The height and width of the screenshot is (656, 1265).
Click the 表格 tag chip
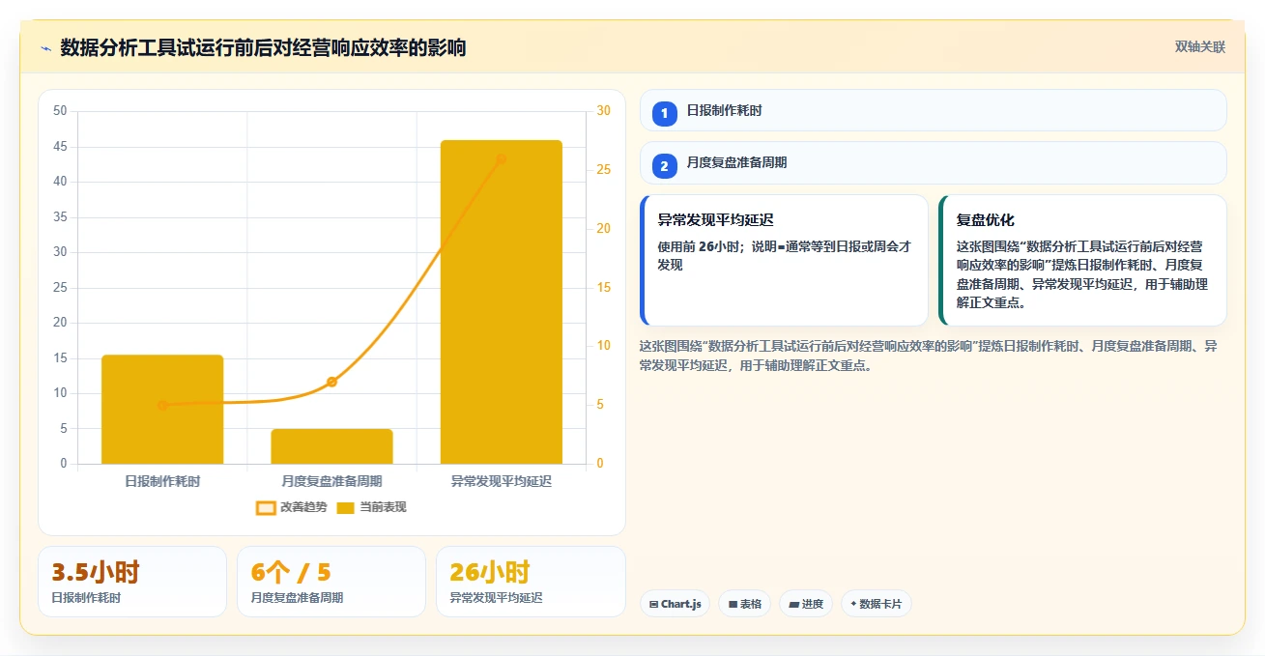(744, 604)
